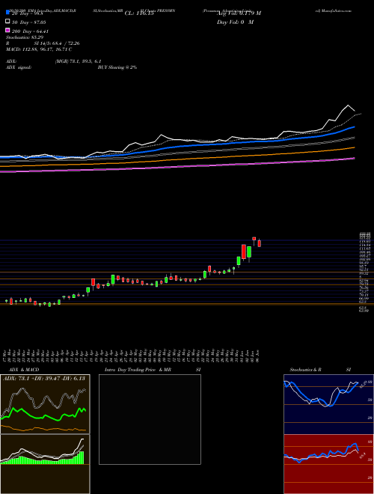Click the 'CL: 116.15' closing price text
This screenshot has height=494, width=374.
coord(139,13)
